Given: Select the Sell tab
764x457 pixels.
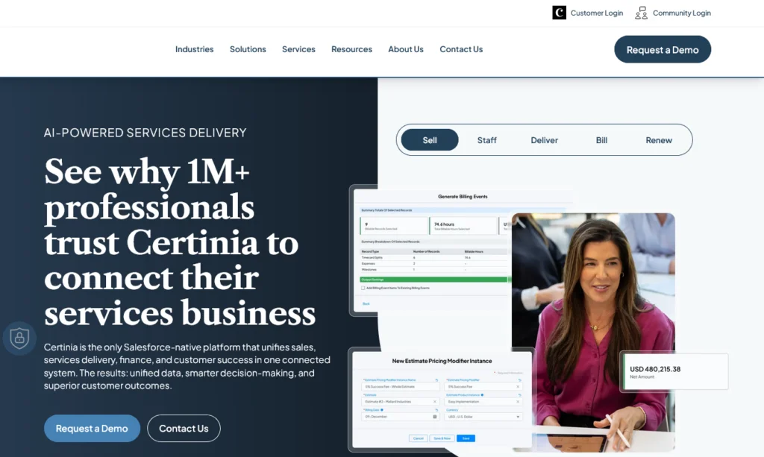Looking at the screenshot, I should [430, 140].
